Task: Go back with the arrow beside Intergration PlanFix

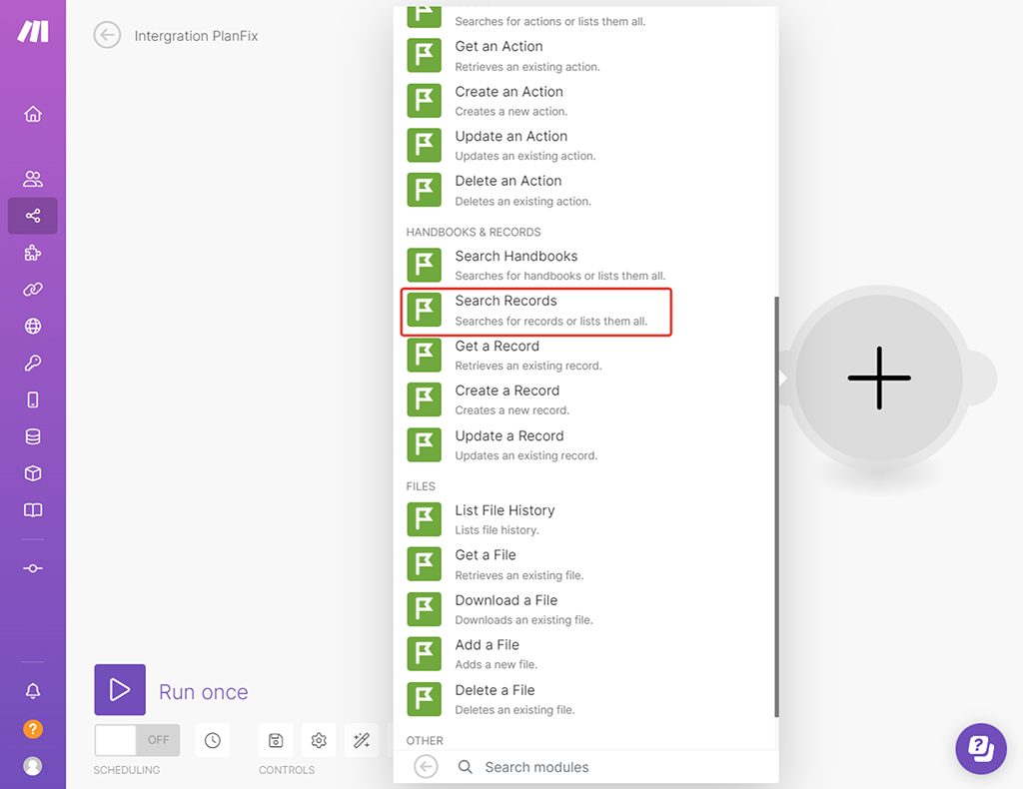Action: click(107, 35)
